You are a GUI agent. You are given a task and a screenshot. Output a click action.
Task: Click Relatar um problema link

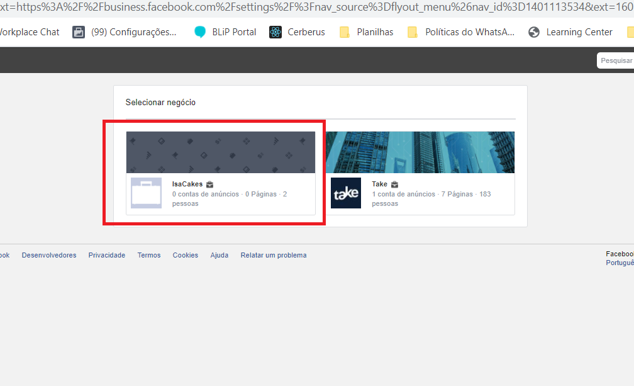pos(274,255)
